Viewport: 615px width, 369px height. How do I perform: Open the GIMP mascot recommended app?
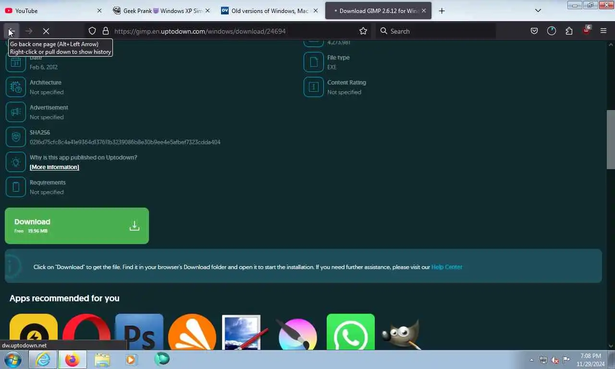point(402,333)
